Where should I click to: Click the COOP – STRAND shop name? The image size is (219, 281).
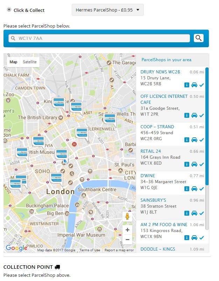(x=157, y=127)
